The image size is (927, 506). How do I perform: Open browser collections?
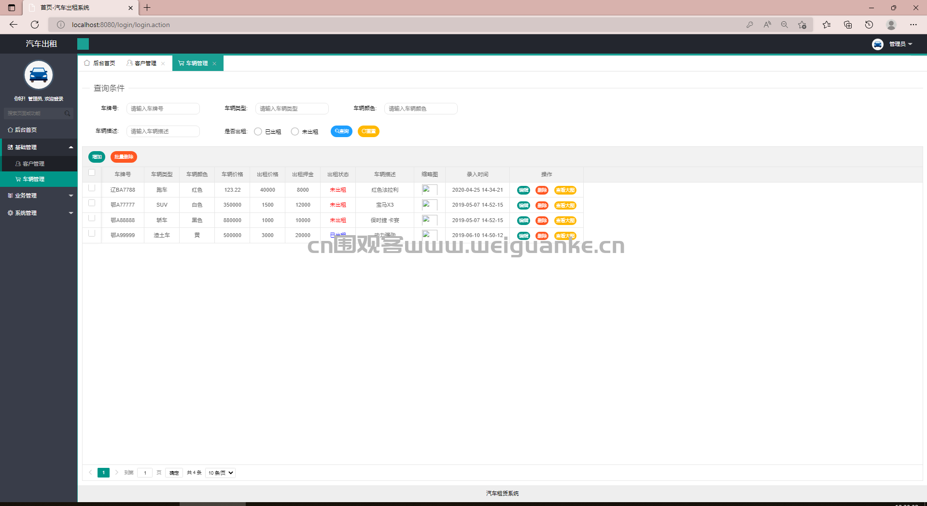848,25
